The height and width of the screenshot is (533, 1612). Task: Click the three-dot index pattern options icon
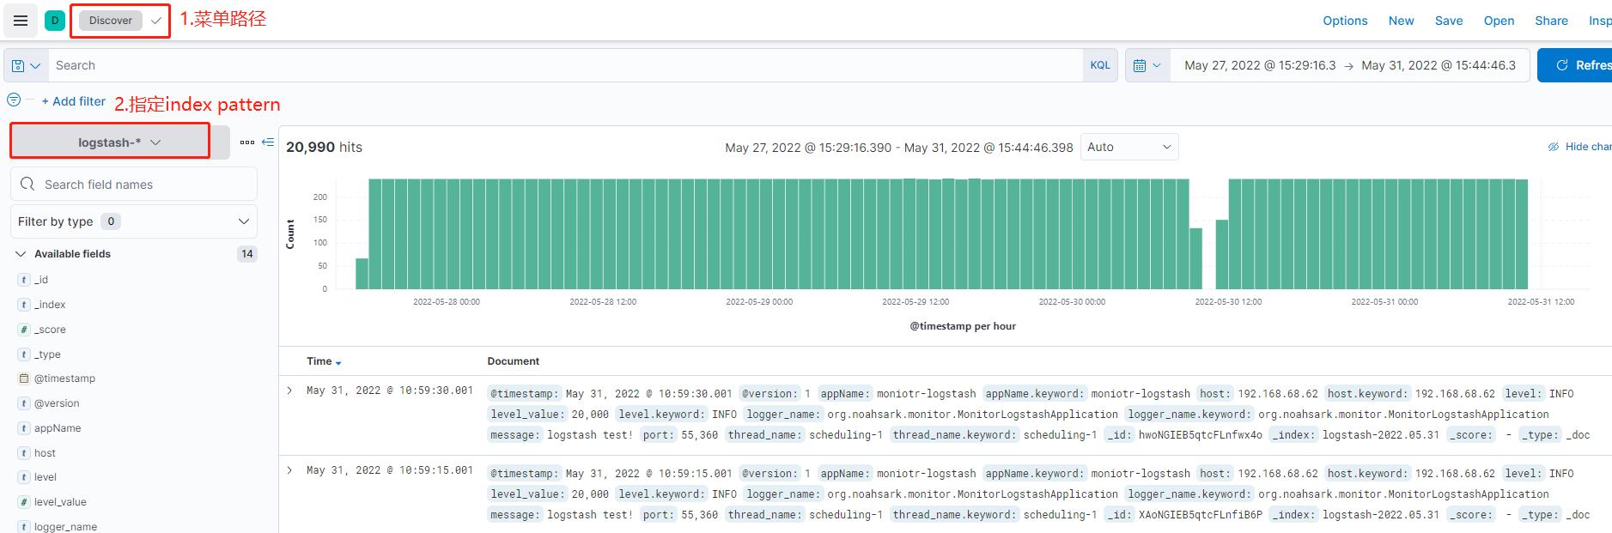click(x=247, y=142)
